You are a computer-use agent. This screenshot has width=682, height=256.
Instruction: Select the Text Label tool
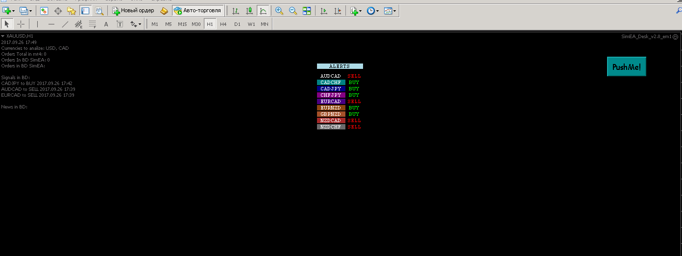click(120, 24)
